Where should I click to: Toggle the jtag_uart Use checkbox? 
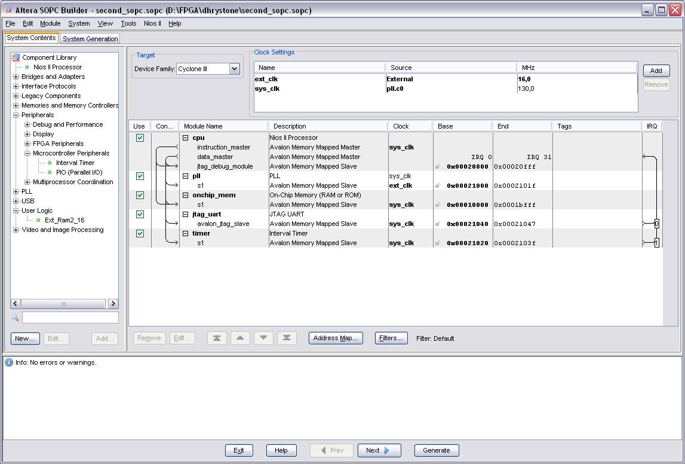point(140,215)
